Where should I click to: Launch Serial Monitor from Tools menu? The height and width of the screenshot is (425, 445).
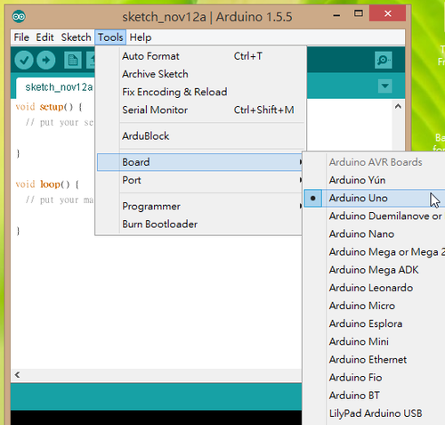200,110
